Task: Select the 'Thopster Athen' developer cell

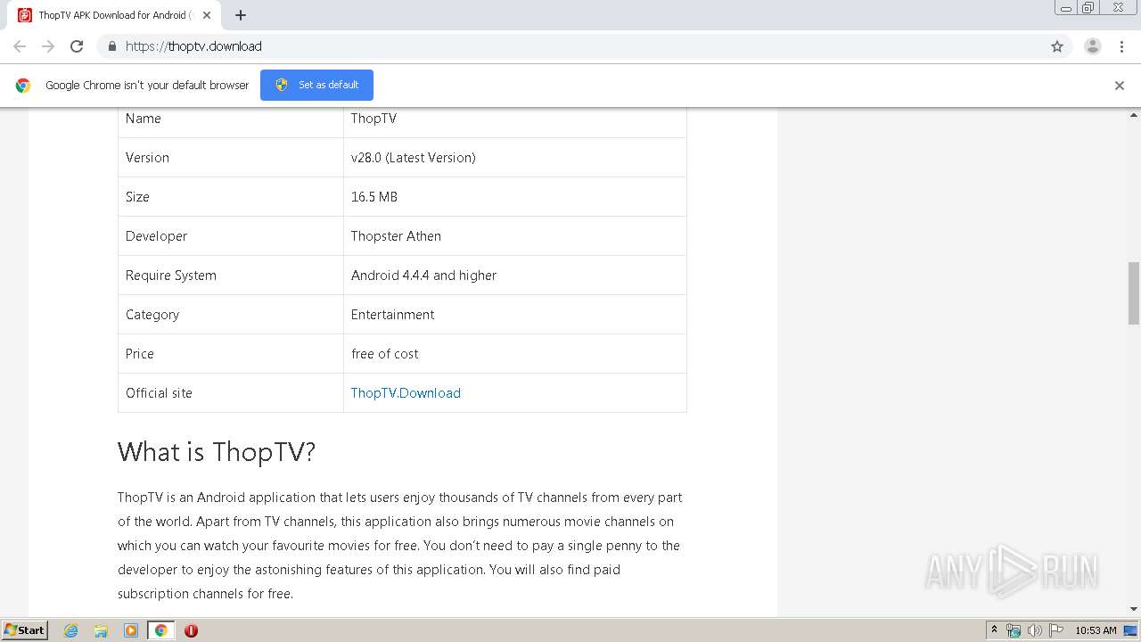Action: tap(514, 236)
